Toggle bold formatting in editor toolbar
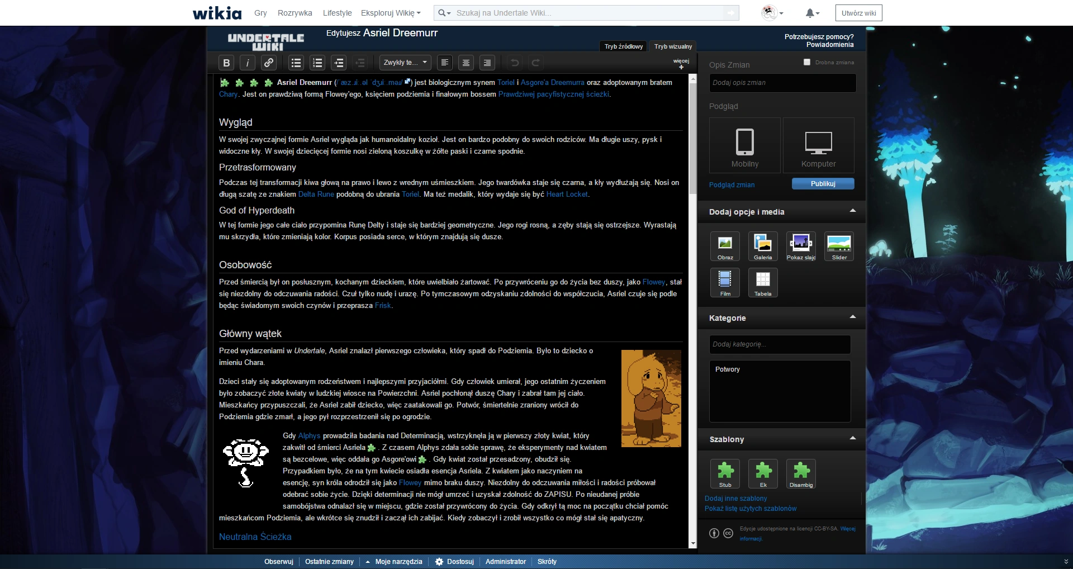 tap(226, 63)
